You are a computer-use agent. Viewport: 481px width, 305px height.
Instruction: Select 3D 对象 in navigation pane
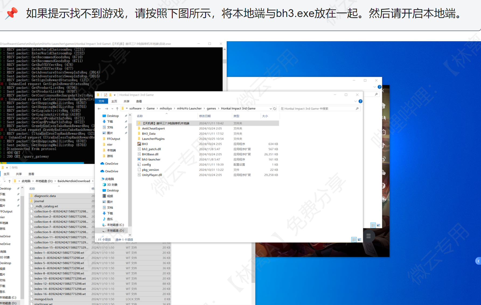point(112,185)
